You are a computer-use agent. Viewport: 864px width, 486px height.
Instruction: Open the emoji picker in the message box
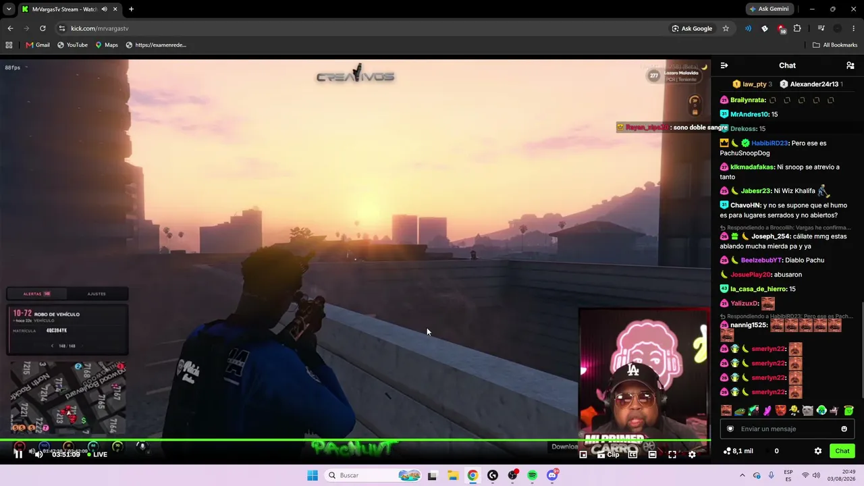point(844,429)
